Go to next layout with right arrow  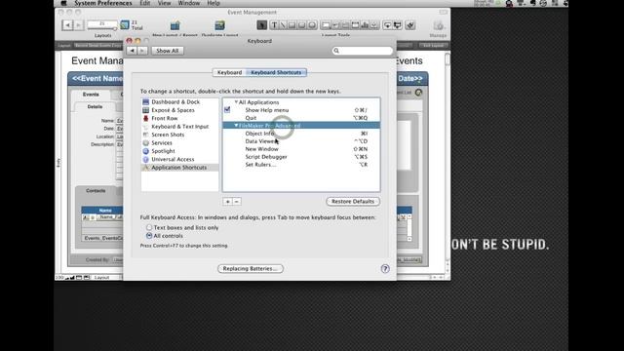[x=78, y=25]
